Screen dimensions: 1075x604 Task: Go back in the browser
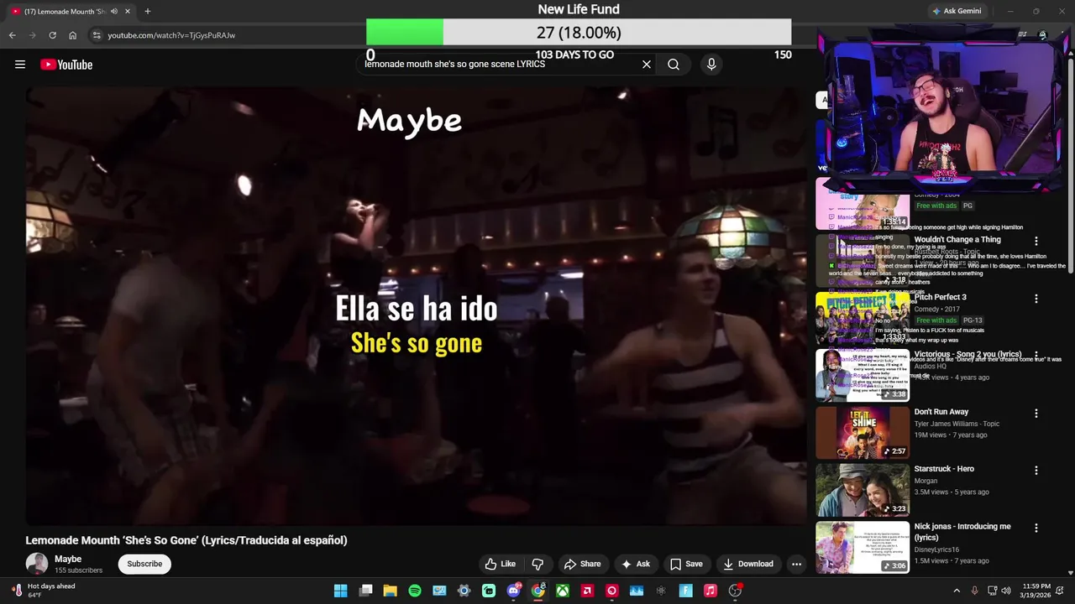(12, 35)
